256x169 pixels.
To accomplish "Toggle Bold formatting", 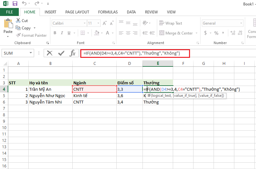I will click(55, 33).
